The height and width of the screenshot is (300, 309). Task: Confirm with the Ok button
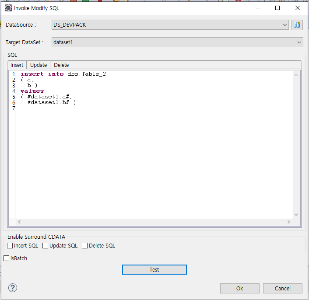pos(239,288)
